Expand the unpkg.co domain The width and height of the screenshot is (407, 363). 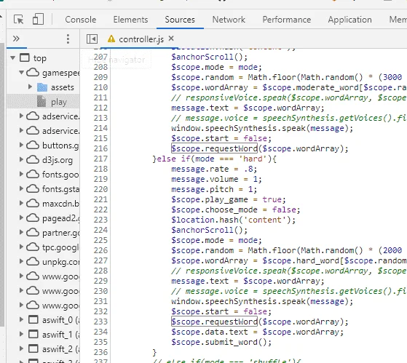click(22, 261)
